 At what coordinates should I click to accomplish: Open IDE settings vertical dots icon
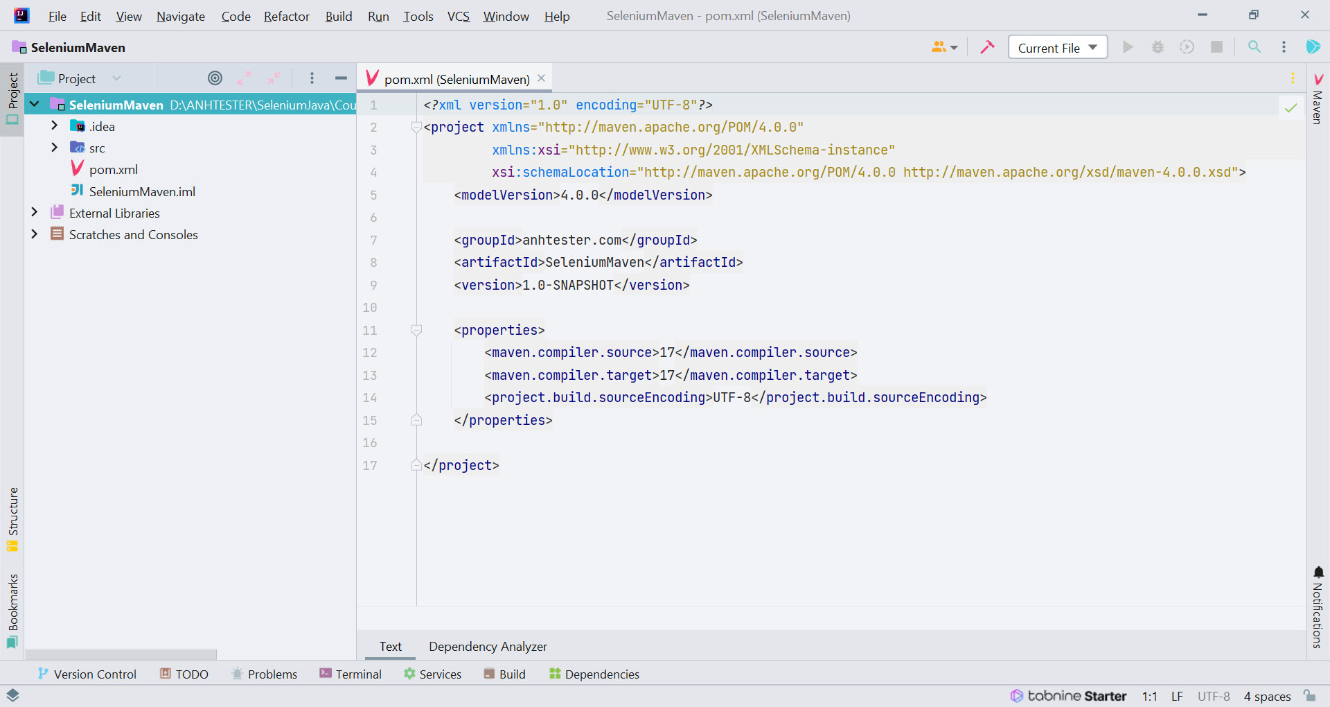click(x=1284, y=47)
